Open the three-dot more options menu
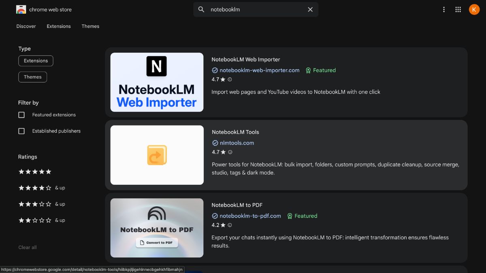The height and width of the screenshot is (273, 486). (x=444, y=9)
